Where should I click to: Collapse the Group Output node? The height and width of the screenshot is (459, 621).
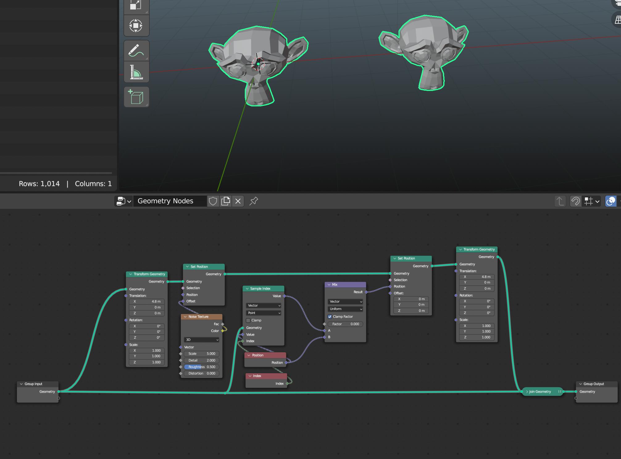pos(581,384)
